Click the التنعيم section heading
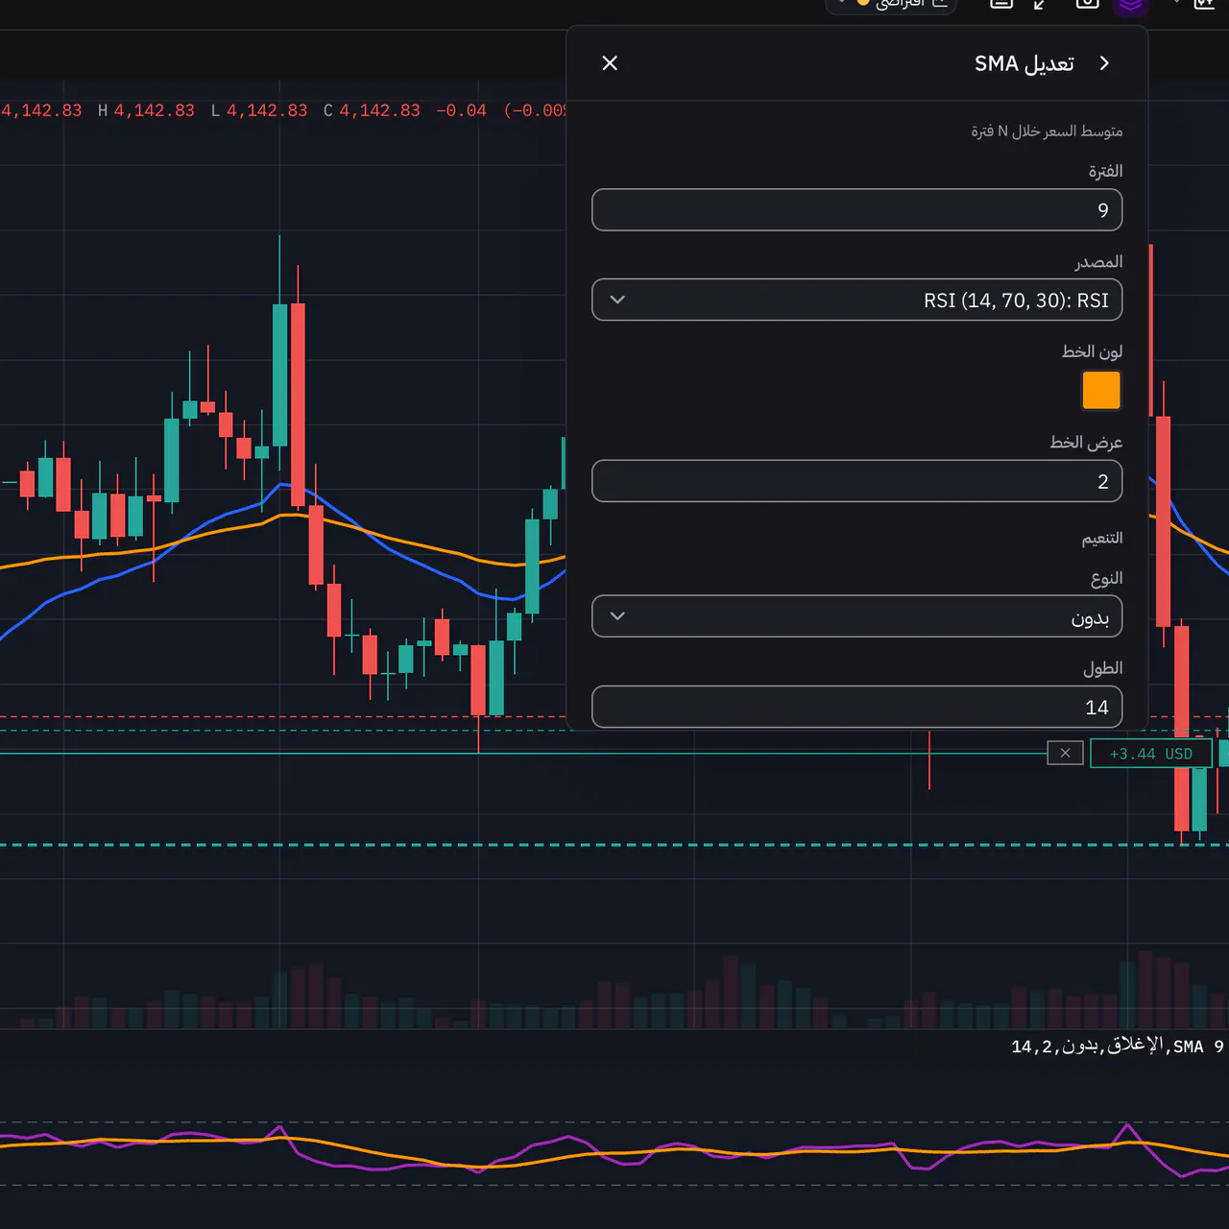This screenshot has height=1229, width=1229. click(x=1102, y=538)
